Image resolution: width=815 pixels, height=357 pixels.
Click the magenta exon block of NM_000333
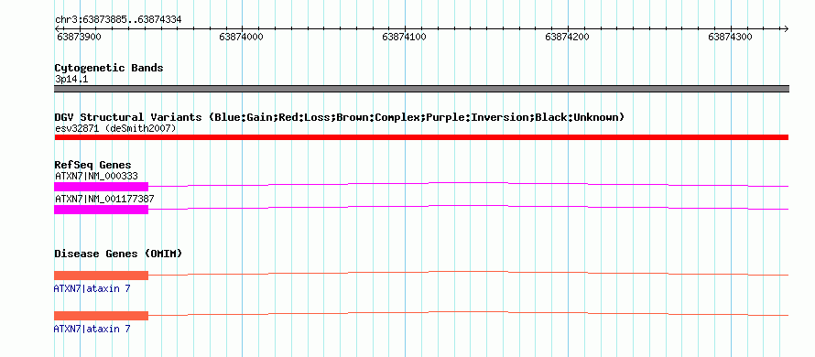(102, 187)
